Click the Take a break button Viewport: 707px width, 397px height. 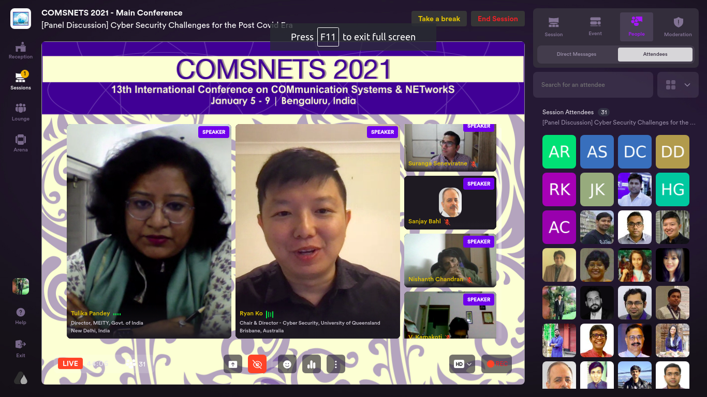click(439, 19)
